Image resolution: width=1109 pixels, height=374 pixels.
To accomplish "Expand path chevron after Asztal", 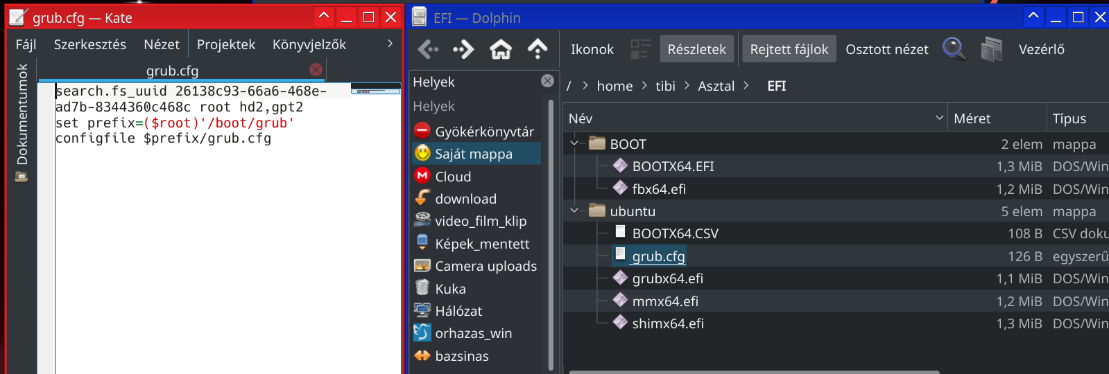I will pyautogui.click(x=746, y=85).
